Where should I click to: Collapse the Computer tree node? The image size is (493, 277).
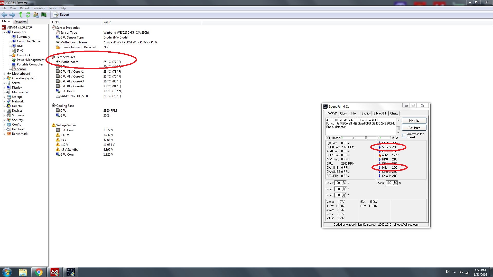pyautogui.click(x=4, y=32)
